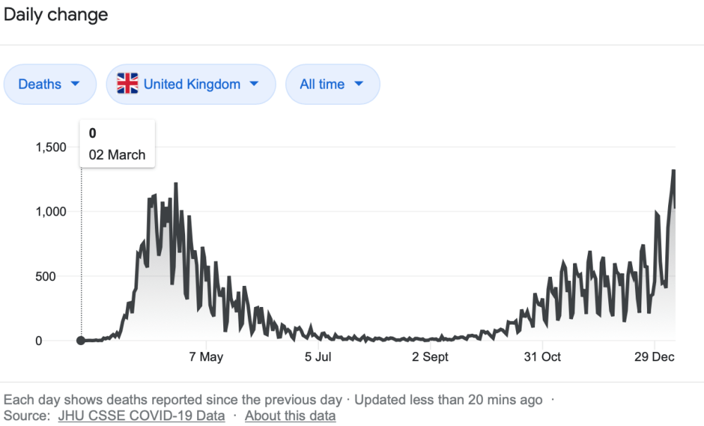Click the arrow beside United Kingdom
Image resolution: width=704 pixels, height=426 pixels.
pyautogui.click(x=254, y=84)
